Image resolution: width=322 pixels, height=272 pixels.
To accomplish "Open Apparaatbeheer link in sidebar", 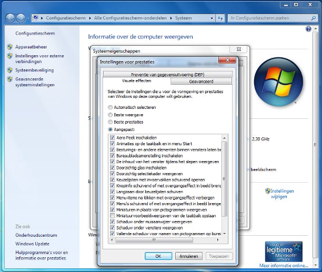I will click(x=31, y=47).
